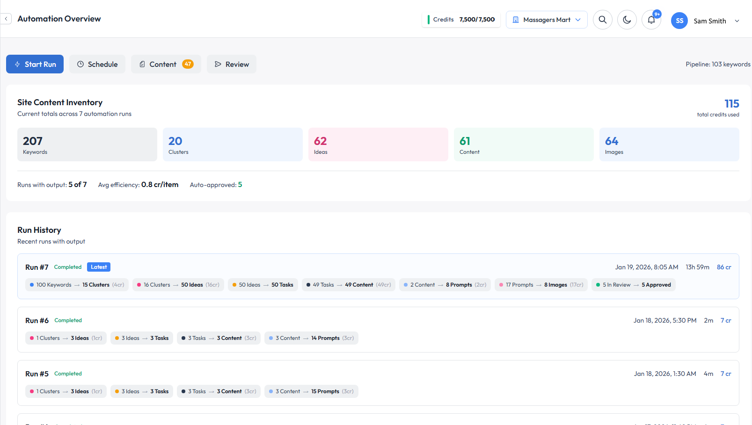The width and height of the screenshot is (752, 425).
Task: Select the 207 Keywords stat card
Action: 87,144
